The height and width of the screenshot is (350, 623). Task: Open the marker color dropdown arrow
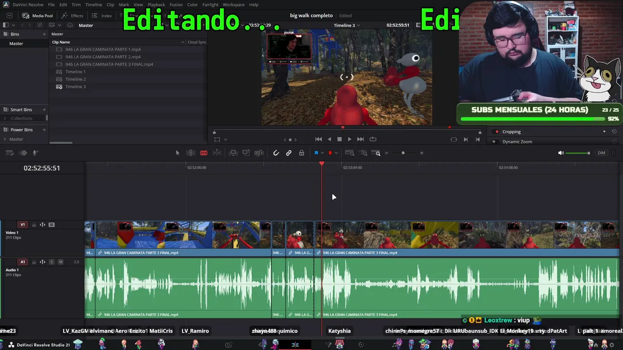tap(336, 153)
